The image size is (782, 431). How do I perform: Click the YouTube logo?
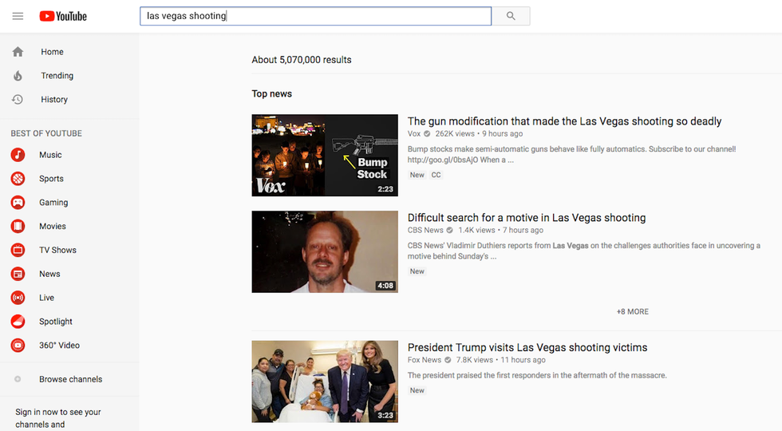(x=63, y=16)
